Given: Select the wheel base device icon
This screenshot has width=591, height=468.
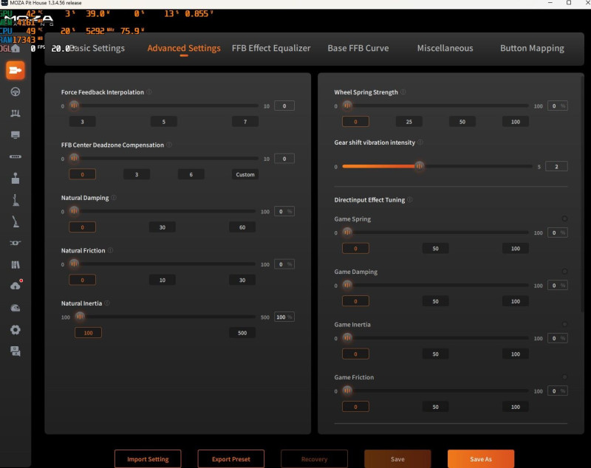Looking at the screenshot, I should point(15,70).
